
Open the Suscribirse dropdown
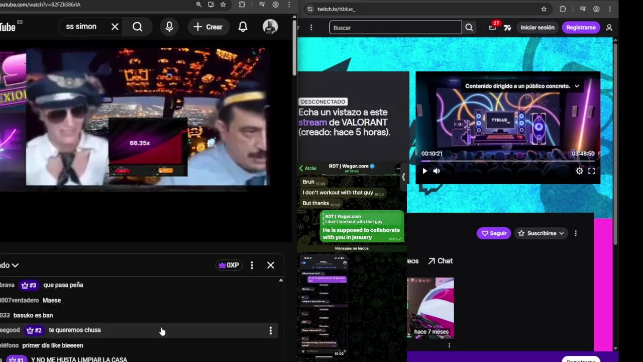541,233
